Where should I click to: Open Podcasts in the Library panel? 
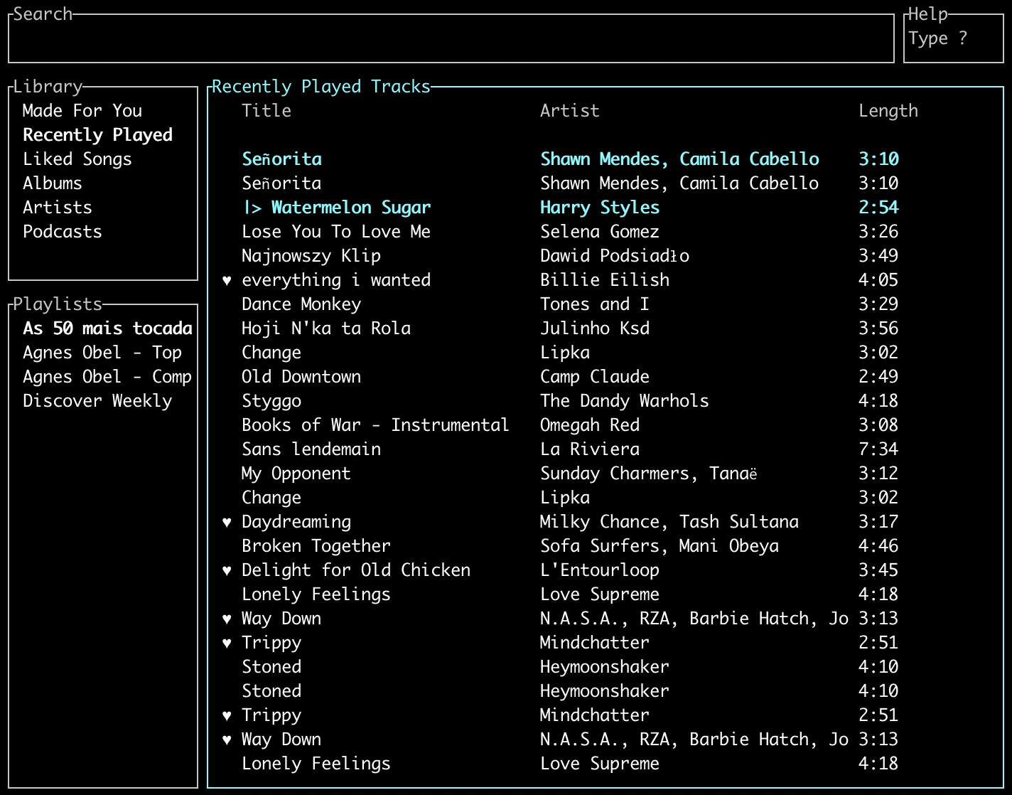pos(63,232)
